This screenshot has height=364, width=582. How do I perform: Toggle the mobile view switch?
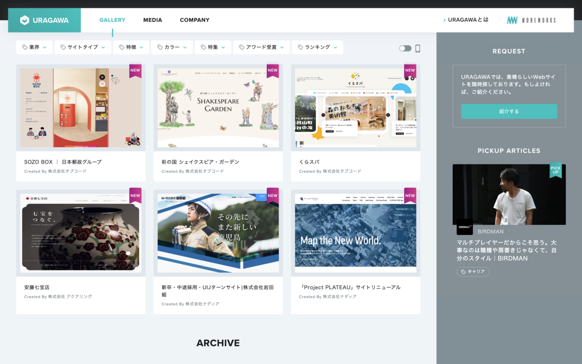click(x=405, y=48)
